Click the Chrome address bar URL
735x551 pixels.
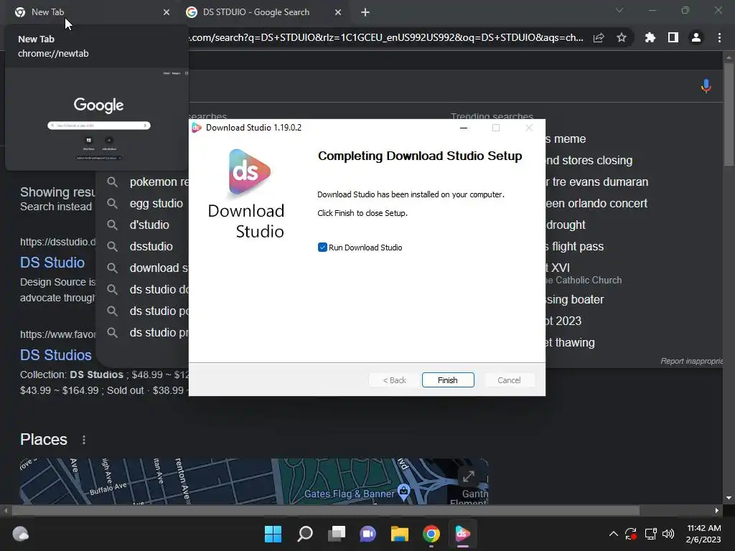386,37
